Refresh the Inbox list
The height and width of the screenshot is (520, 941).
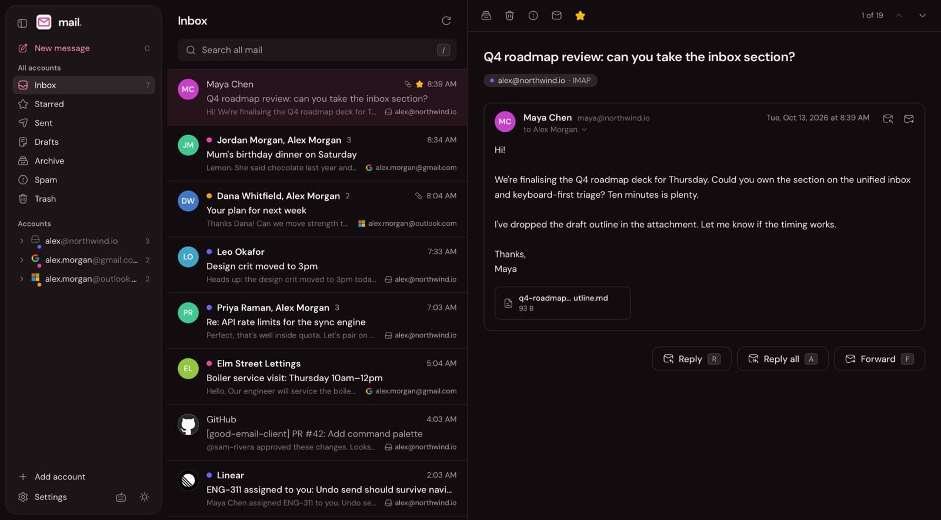click(x=446, y=21)
